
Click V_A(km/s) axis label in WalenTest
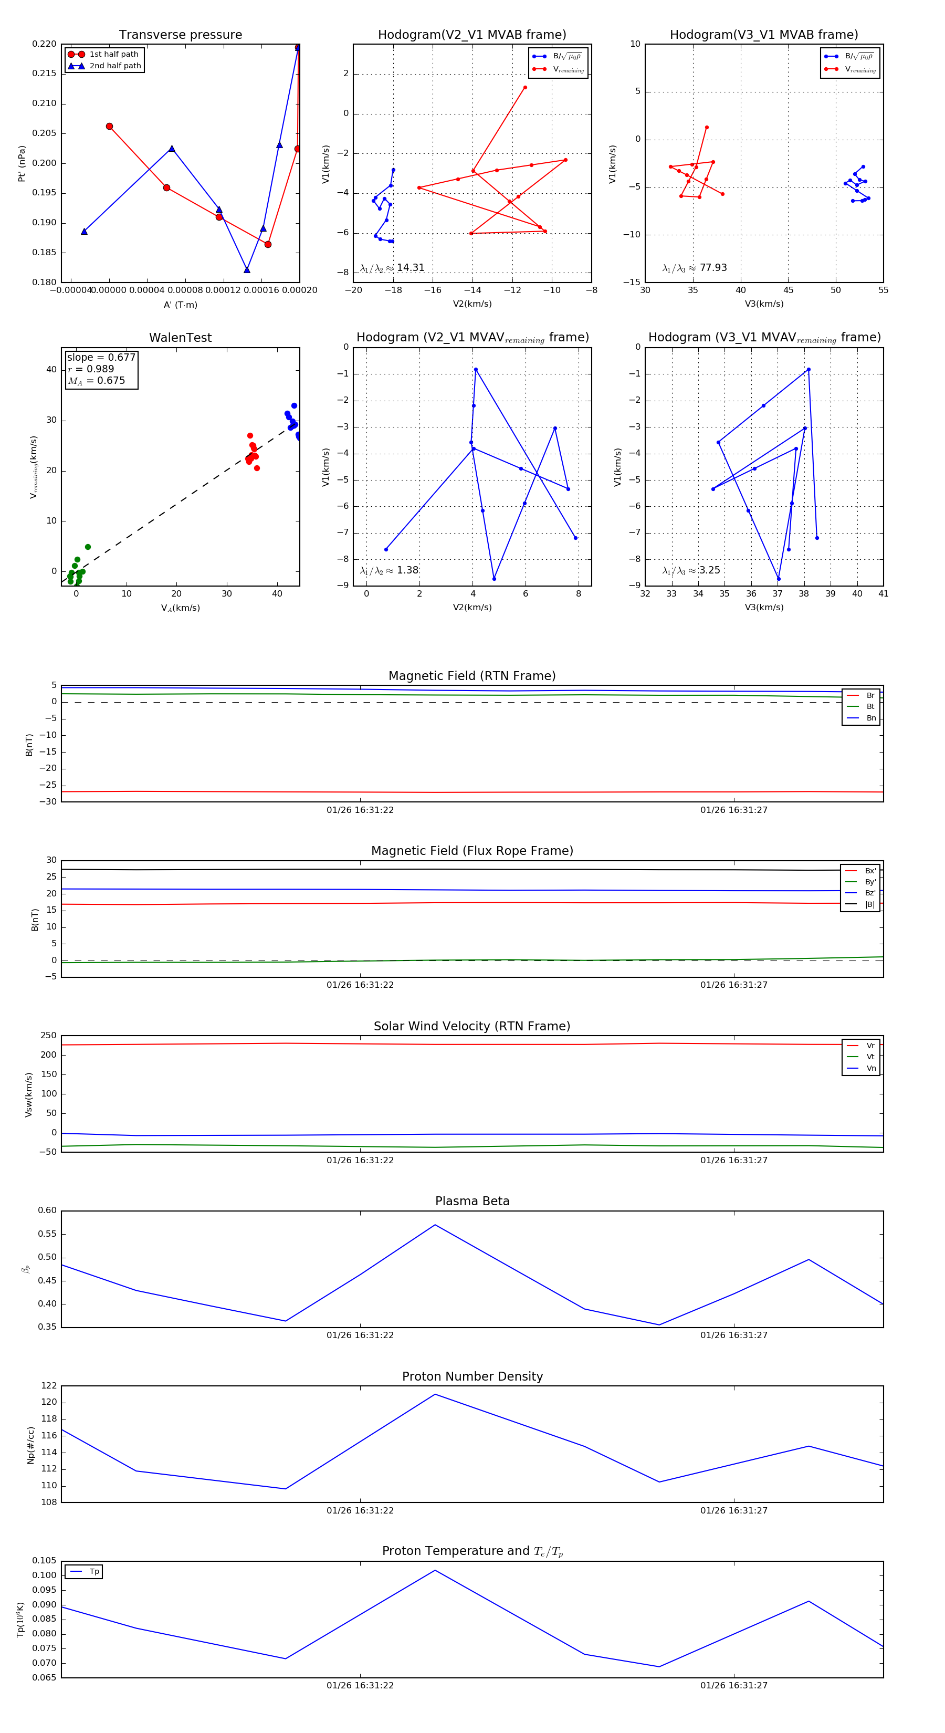pos(180,608)
